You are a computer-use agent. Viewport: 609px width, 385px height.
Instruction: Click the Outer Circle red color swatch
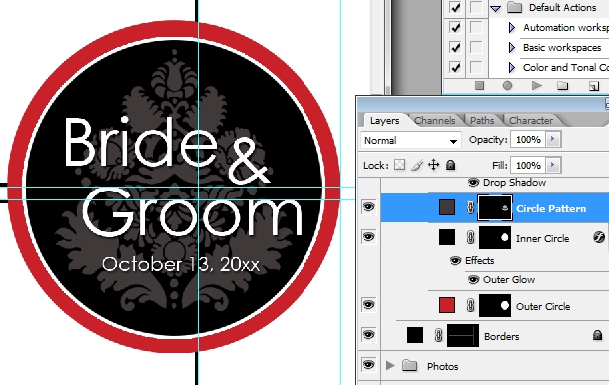point(447,305)
